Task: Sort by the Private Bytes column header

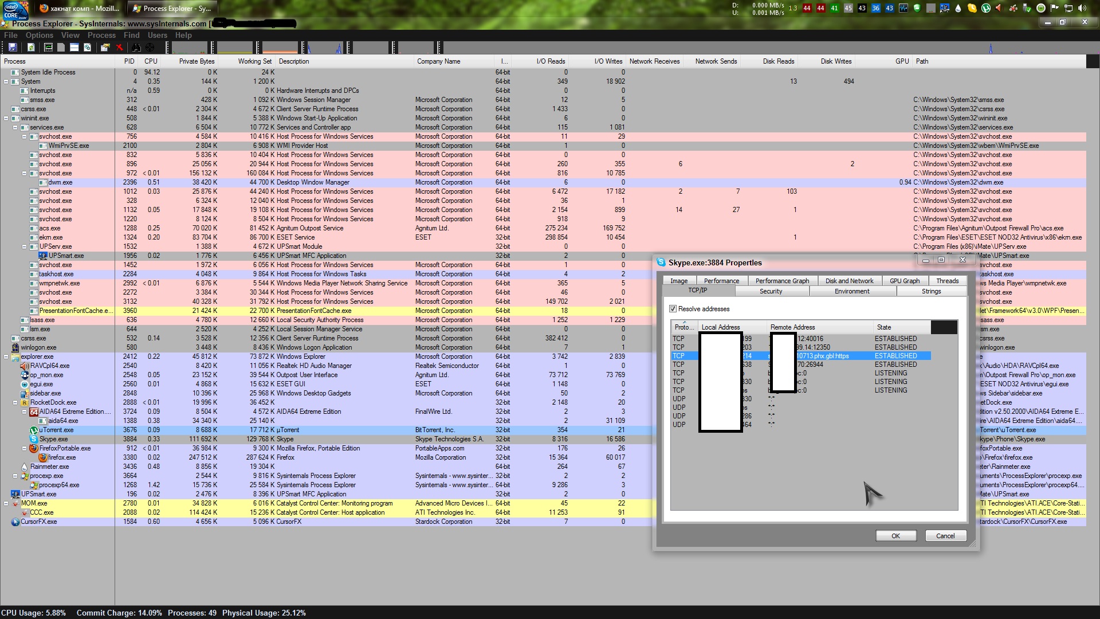Action: pyautogui.click(x=197, y=61)
